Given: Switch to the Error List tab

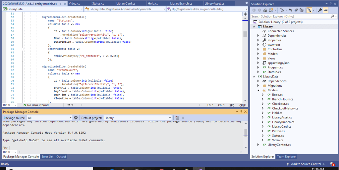Looking at the screenshot, I should click(47, 157).
